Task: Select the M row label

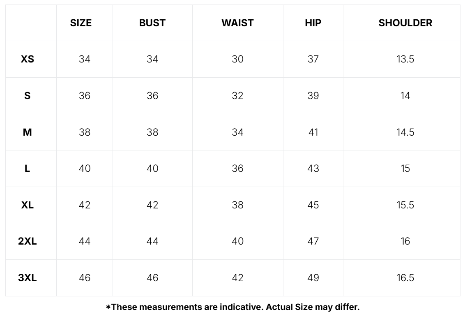Action: [x=27, y=132]
